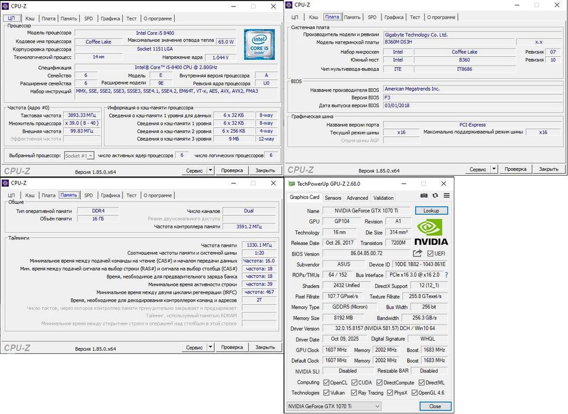Click the DDR4 memory type value
568x414 pixels.
(98, 211)
